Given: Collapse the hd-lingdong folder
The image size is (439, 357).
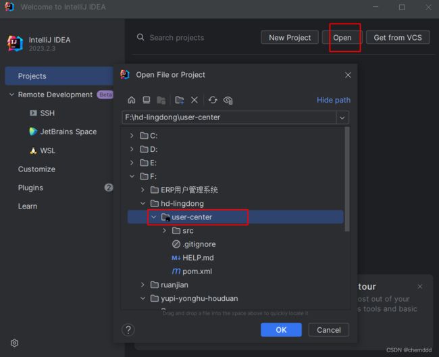Looking at the screenshot, I should pyautogui.click(x=143, y=203).
